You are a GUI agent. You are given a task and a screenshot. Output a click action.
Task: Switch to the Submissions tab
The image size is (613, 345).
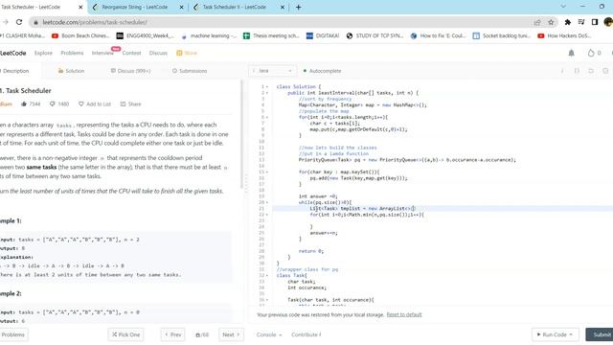190,71
